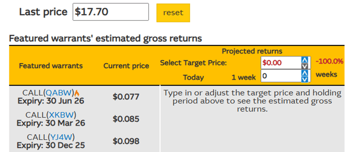This screenshot has height=152, width=345.
Task: Decrease target price with down arrow
Action: 304,66
